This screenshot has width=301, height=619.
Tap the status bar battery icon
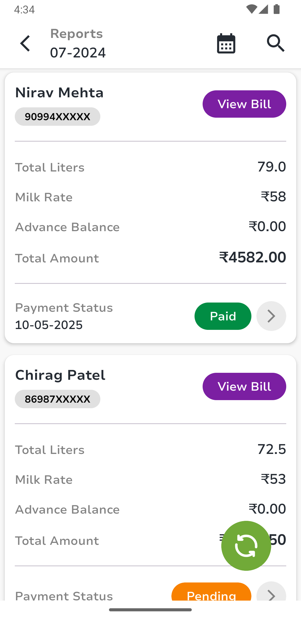coord(277,9)
